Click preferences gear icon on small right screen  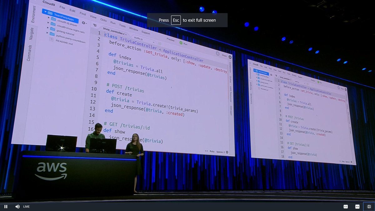point(346,89)
